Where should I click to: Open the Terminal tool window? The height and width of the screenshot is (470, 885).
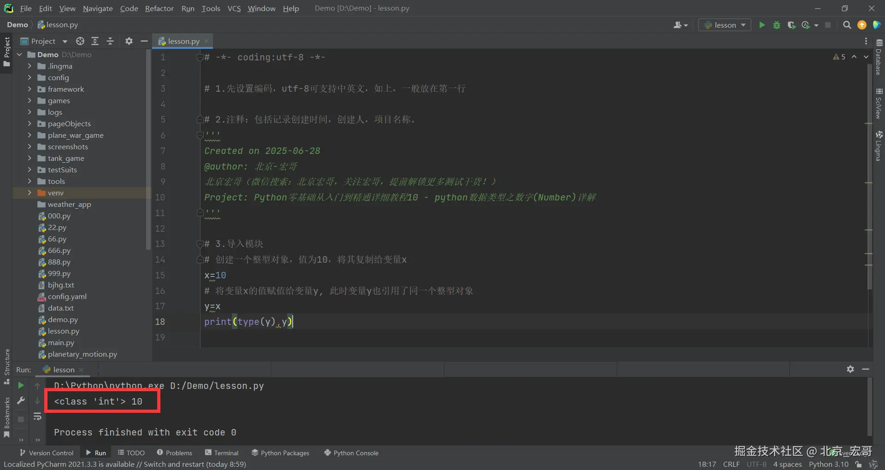tap(222, 453)
